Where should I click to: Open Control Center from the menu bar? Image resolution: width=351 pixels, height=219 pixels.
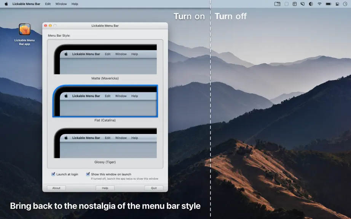(x=337, y=4)
